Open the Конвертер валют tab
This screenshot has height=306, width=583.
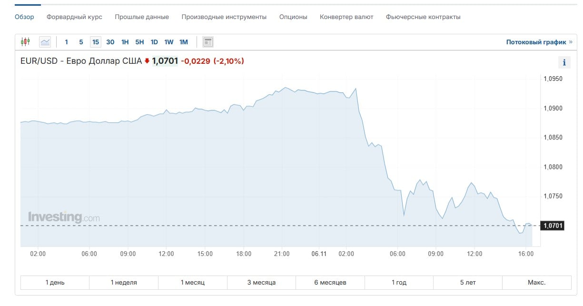coord(346,17)
